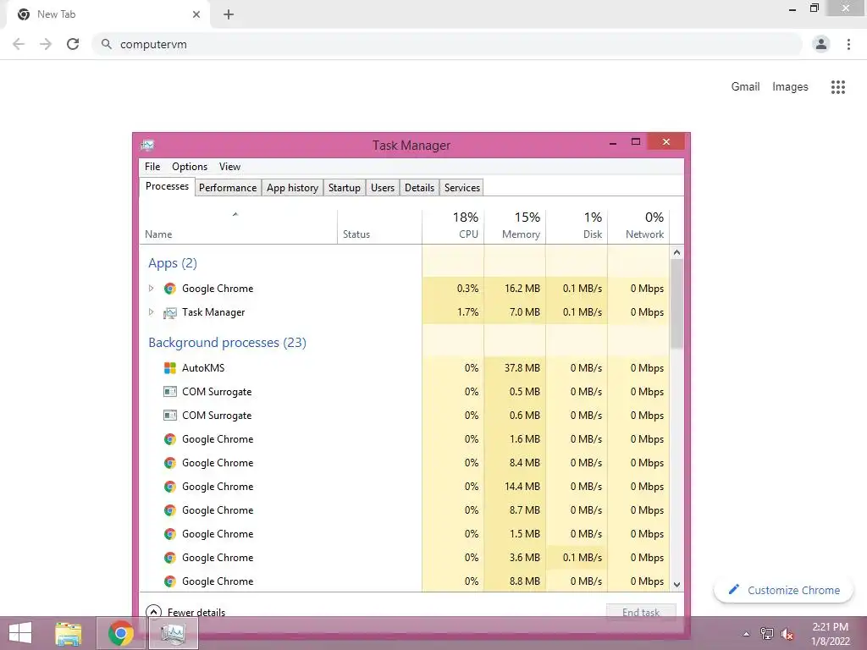The image size is (867, 650).
Task: Select Chrome process row with 8.4 MB
Action: pyautogui.click(x=405, y=463)
